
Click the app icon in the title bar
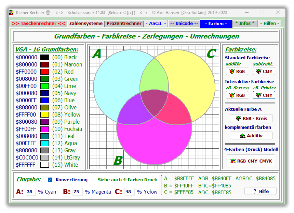pos(11,13)
